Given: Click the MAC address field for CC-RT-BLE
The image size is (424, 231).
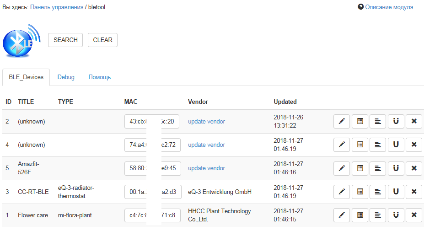Looking at the screenshot, I should (153, 192).
